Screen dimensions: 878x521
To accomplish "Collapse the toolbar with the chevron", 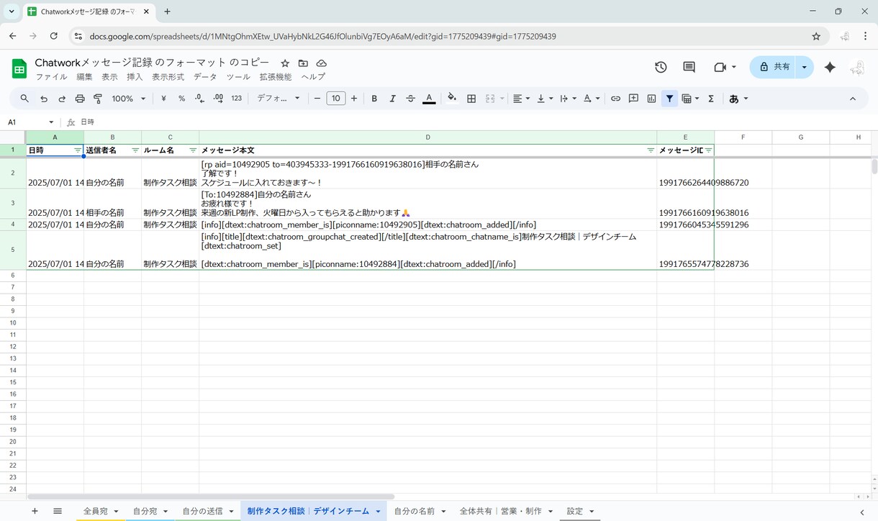I will (853, 99).
